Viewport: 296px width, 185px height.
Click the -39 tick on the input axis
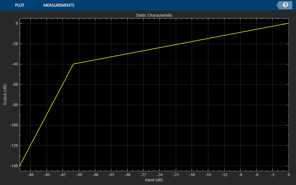tap(79, 175)
